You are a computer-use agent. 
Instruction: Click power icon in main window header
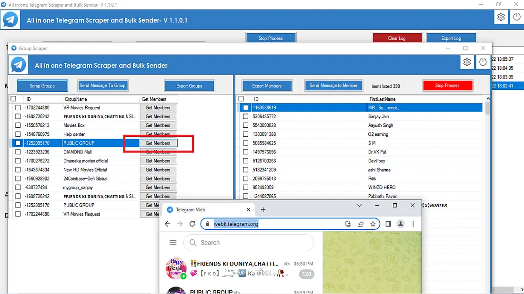[x=517, y=17]
